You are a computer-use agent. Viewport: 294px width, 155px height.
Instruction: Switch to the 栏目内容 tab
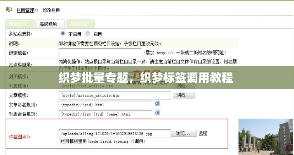tap(80, 24)
